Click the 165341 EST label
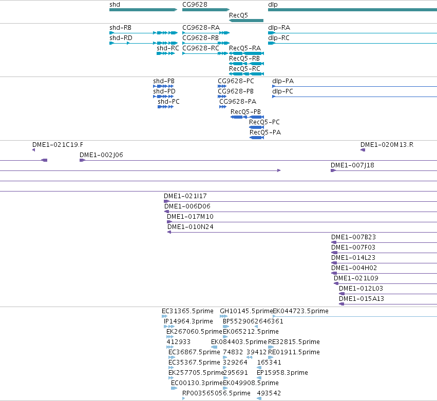 [269, 362]
